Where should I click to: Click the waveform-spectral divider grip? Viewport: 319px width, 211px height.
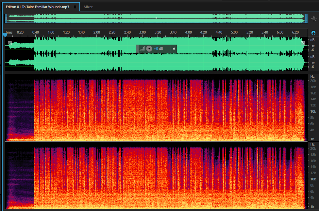tap(168, 72)
